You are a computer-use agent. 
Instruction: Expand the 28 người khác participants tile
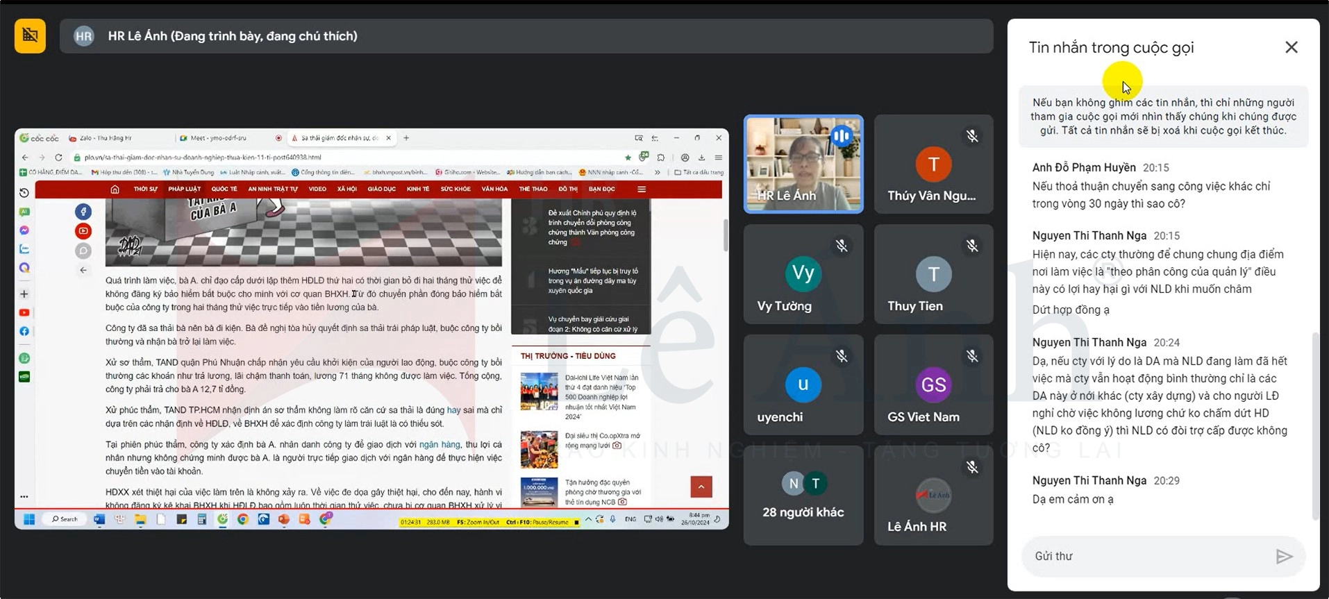tap(803, 495)
